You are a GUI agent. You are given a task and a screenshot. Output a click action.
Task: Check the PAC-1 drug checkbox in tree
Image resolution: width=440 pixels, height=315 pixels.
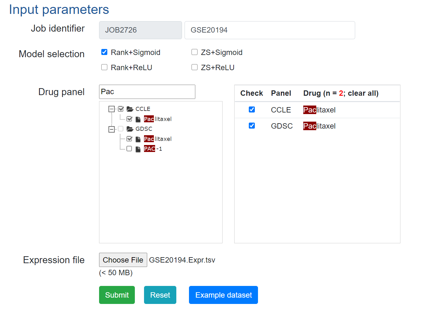[x=129, y=149]
